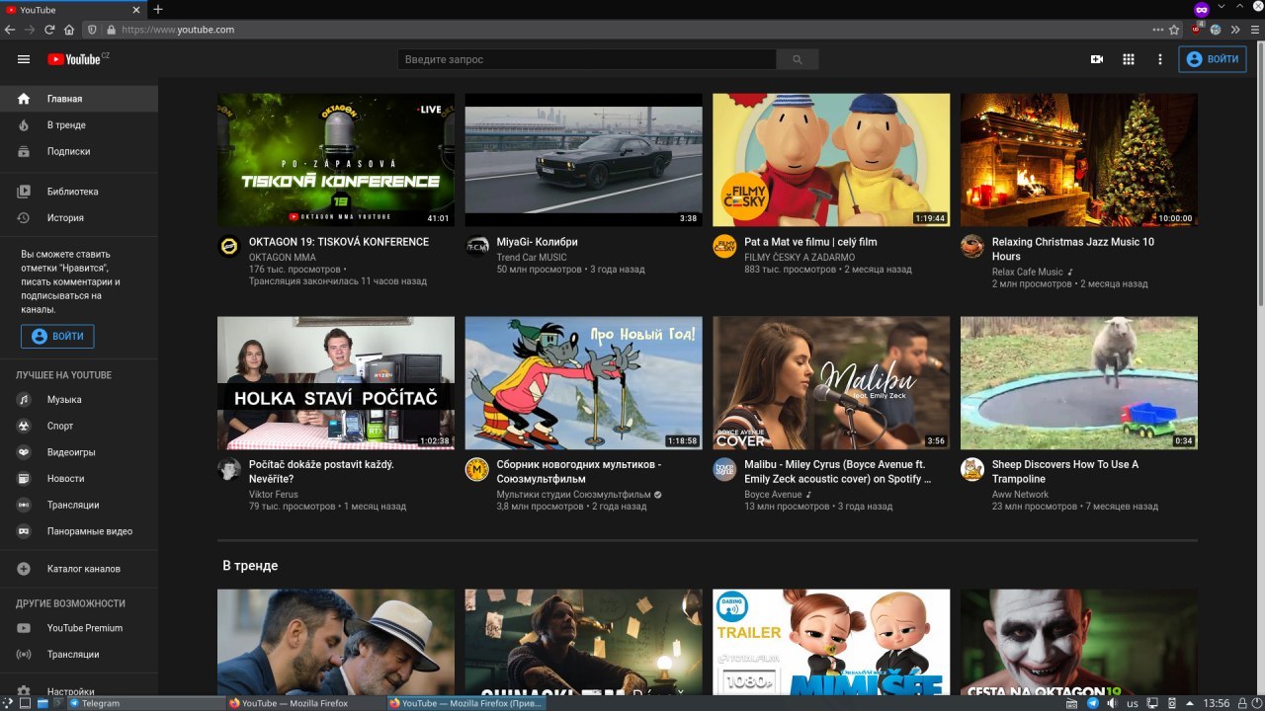Open Pat a Mat ve filmu thumbnail
This screenshot has height=711, width=1265.
click(x=831, y=160)
